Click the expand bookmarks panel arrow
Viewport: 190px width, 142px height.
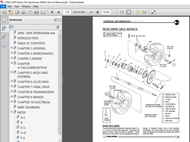60,20
